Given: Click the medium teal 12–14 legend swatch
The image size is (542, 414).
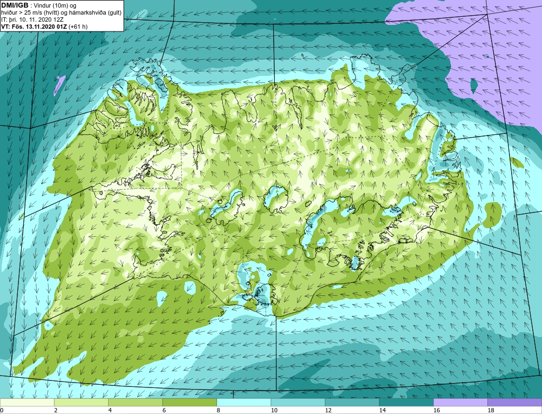Looking at the screenshot, I should tap(352, 402).
